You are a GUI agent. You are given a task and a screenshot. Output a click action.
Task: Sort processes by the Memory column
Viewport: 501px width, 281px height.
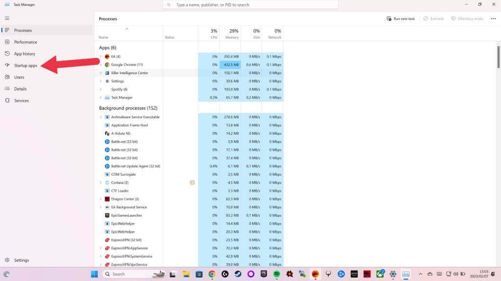231,33
